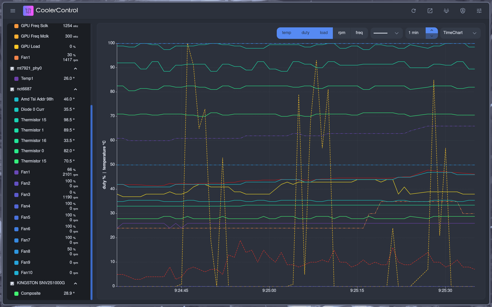Click the shield account icon

pyautogui.click(x=463, y=11)
